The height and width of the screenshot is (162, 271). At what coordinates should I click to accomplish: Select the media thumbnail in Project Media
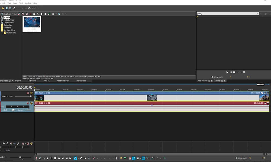pos(32,24)
